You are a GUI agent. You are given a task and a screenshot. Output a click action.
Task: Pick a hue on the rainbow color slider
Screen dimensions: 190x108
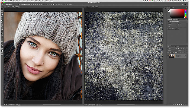(x=186, y=13)
